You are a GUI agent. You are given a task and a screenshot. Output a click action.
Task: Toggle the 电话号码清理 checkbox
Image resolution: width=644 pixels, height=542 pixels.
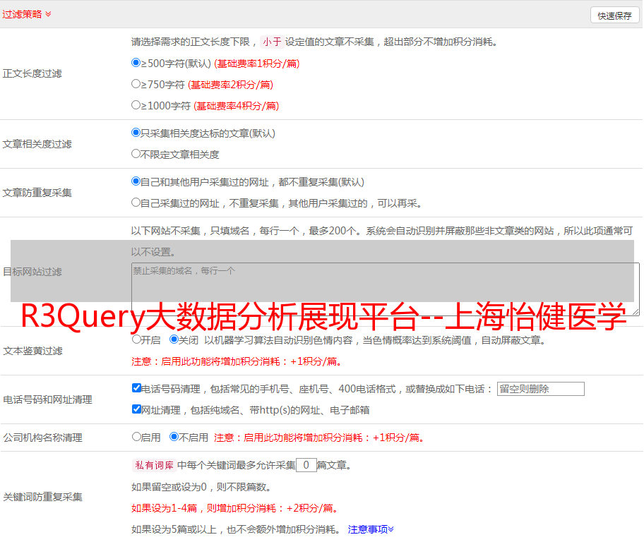click(136, 388)
